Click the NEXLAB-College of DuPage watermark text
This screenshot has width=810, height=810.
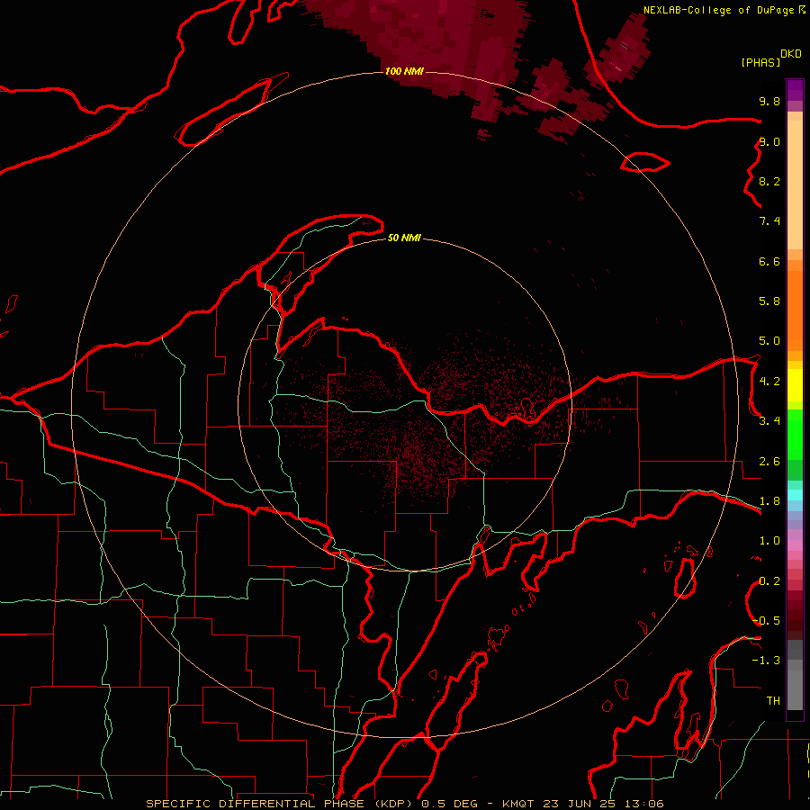[718, 10]
